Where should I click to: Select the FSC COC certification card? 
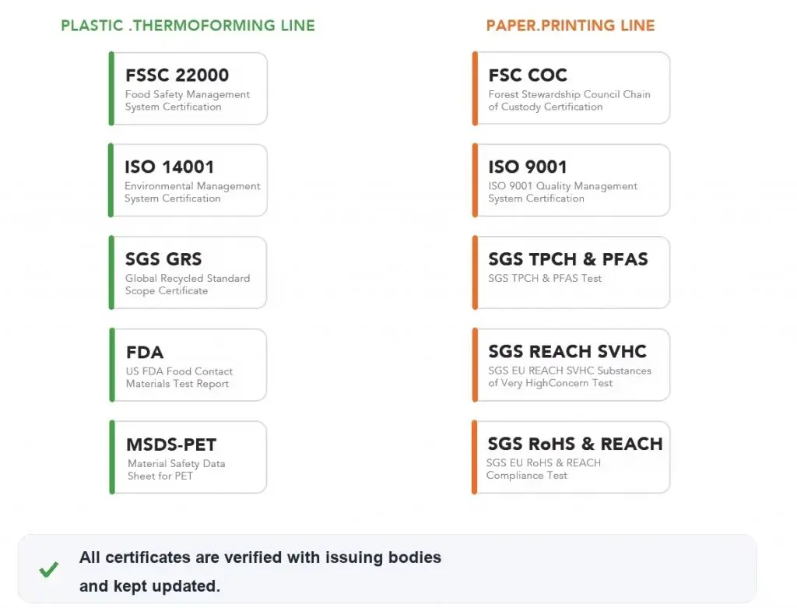tap(571, 88)
